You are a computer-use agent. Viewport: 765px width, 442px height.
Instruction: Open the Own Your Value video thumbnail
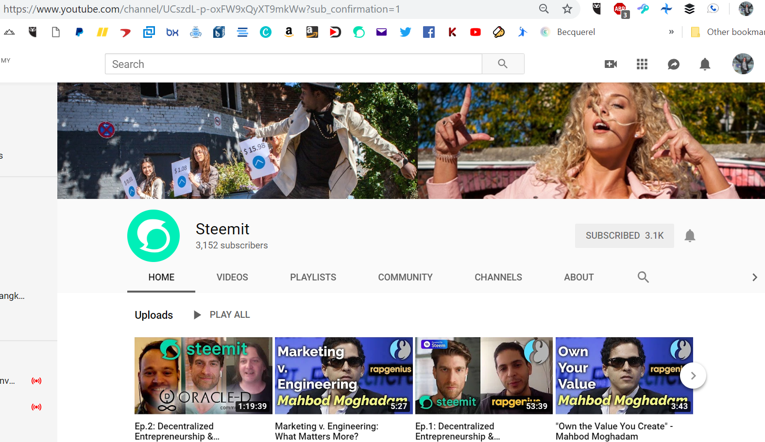[624, 376]
